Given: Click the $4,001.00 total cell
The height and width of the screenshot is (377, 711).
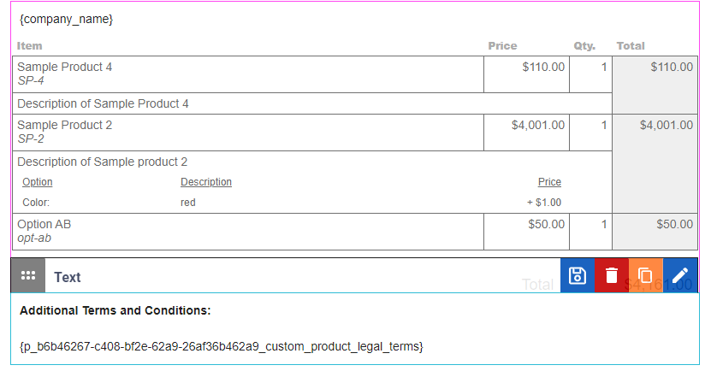Looking at the screenshot, I should (655, 163).
